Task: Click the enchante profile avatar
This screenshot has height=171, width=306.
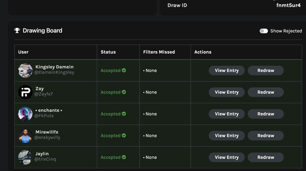Action: coord(25,114)
